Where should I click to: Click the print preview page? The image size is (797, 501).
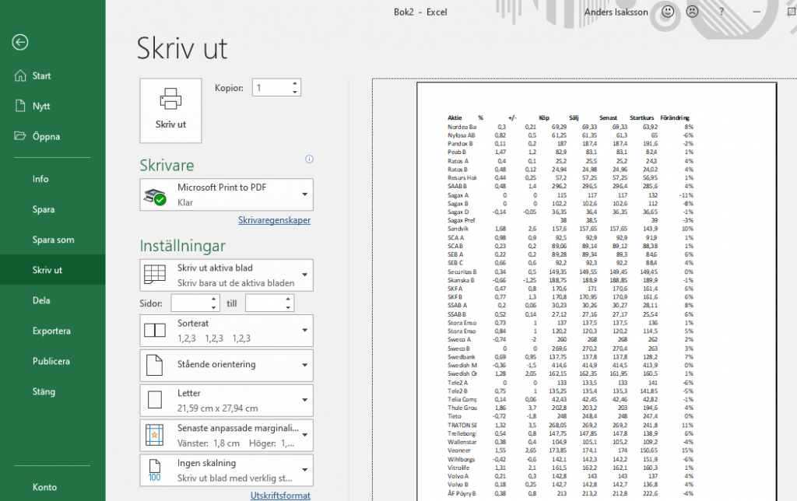point(597,291)
